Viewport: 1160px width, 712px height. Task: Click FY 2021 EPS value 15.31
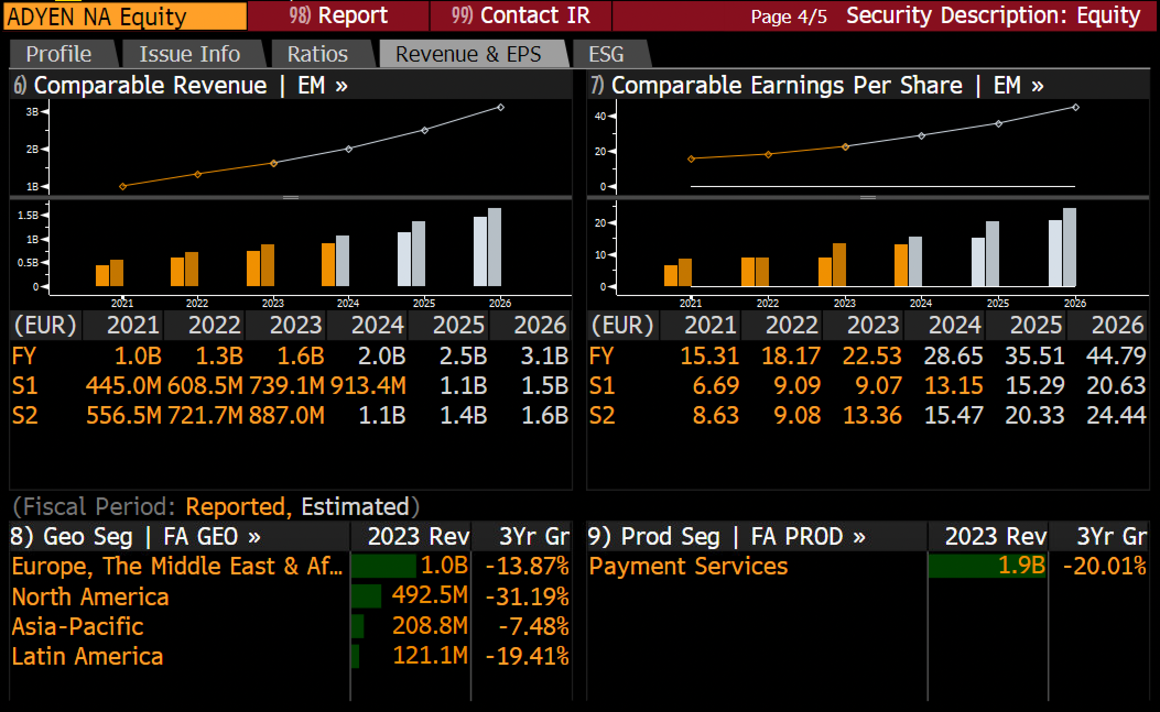click(709, 356)
